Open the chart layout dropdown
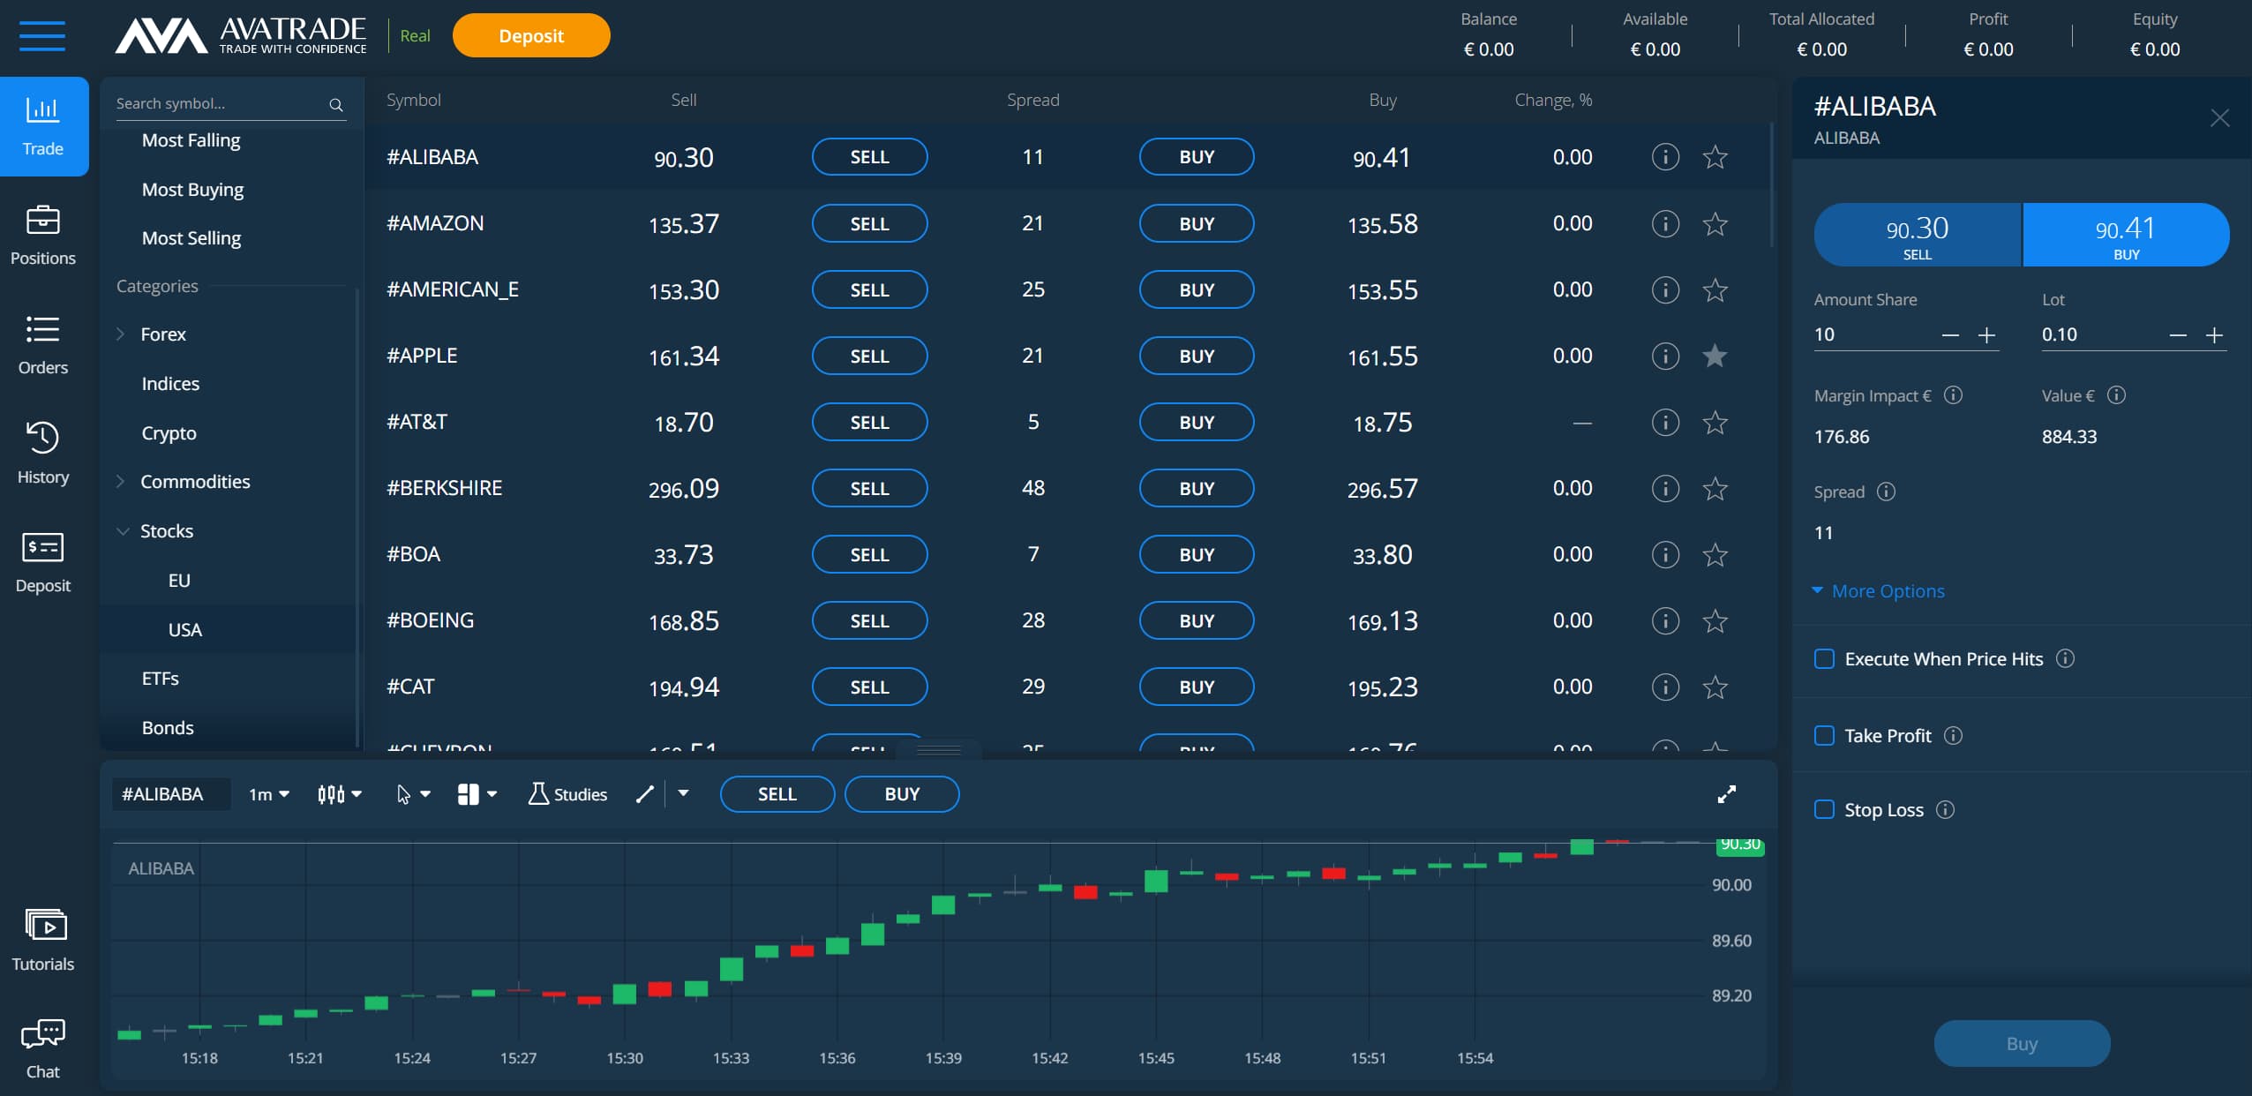 pos(477,794)
